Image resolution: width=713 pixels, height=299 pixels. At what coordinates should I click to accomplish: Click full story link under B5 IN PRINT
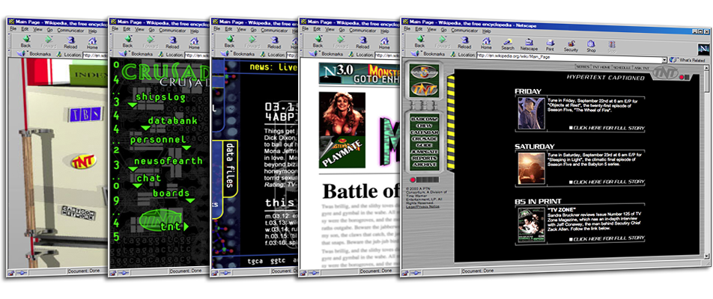pyautogui.click(x=607, y=238)
